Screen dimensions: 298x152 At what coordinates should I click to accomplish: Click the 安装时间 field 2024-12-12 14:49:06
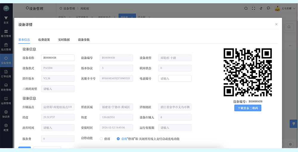[x=116, y=128]
